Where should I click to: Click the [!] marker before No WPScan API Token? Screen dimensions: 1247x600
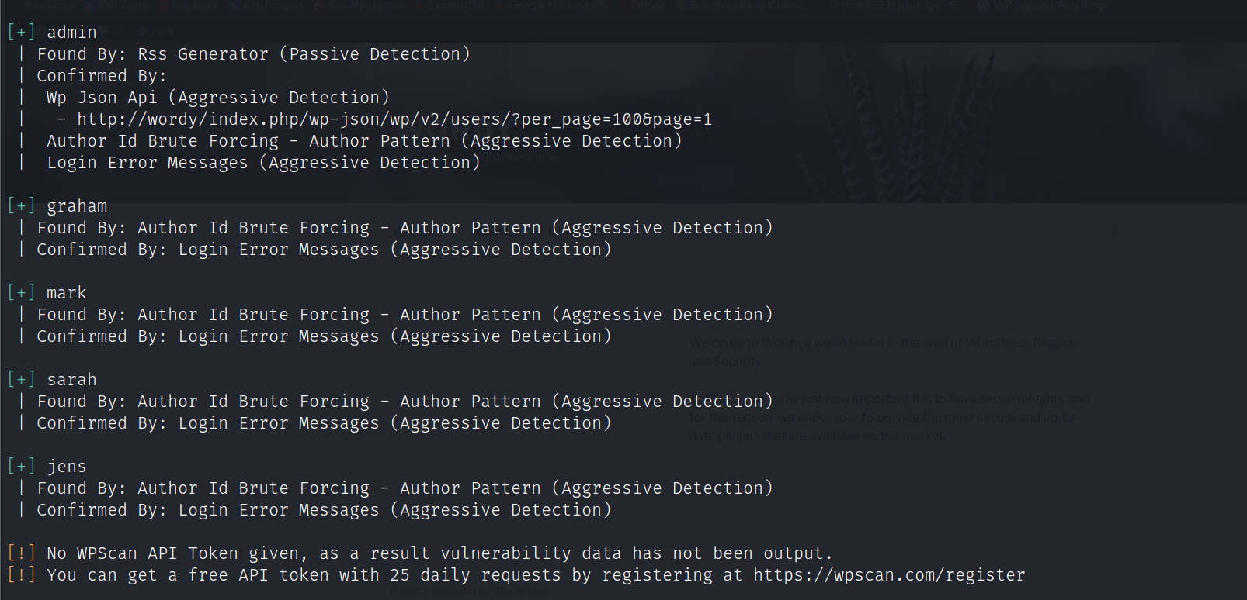tap(21, 553)
